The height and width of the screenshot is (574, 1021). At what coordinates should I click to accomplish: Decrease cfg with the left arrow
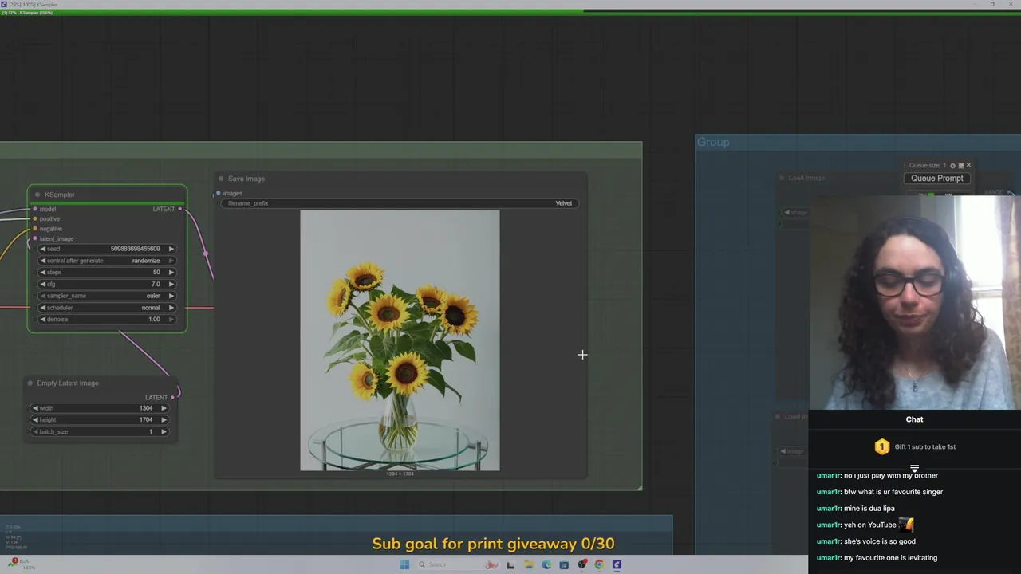[43, 284]
